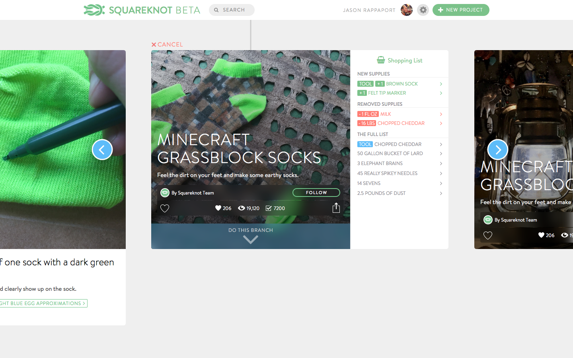The image size is (573, 358).
Task: Click Jason Rappaport's profile avatar
Action: pos(407,10)
